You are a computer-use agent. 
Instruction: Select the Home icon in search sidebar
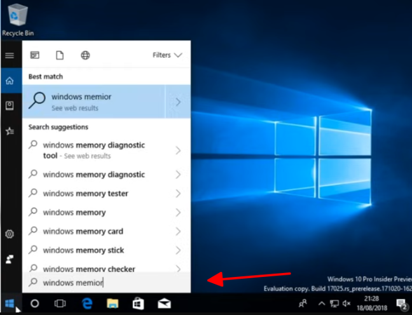pyautogui.click(x=10, y=81)
